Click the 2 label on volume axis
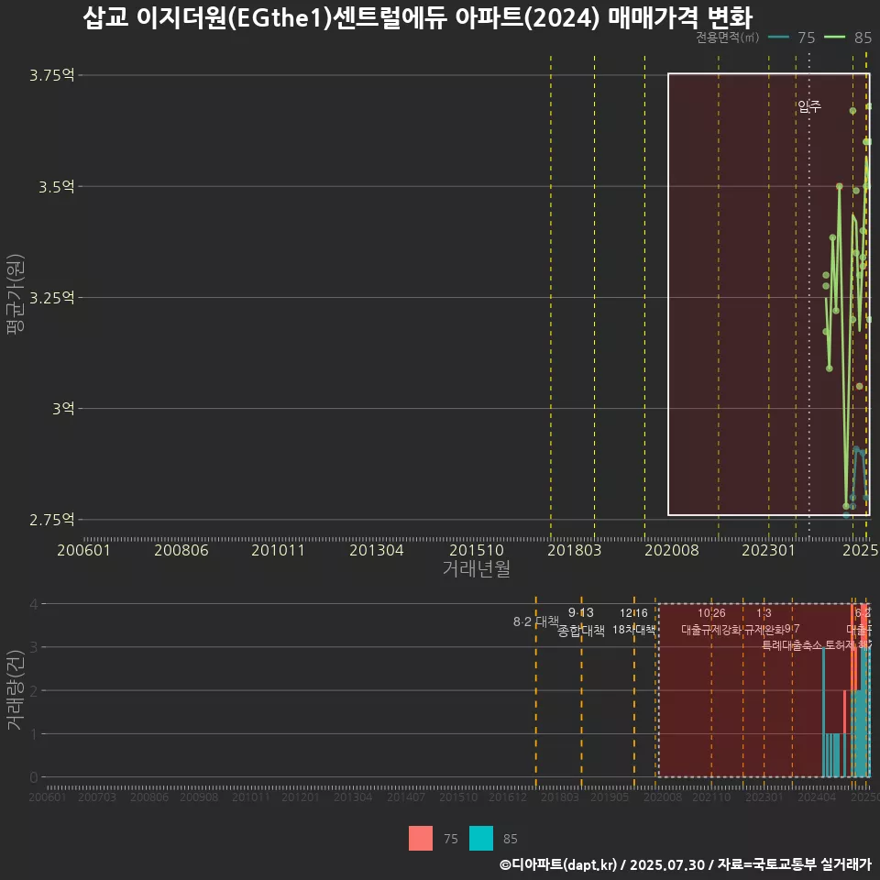This screenshot has height=880, width=880. 34,691
